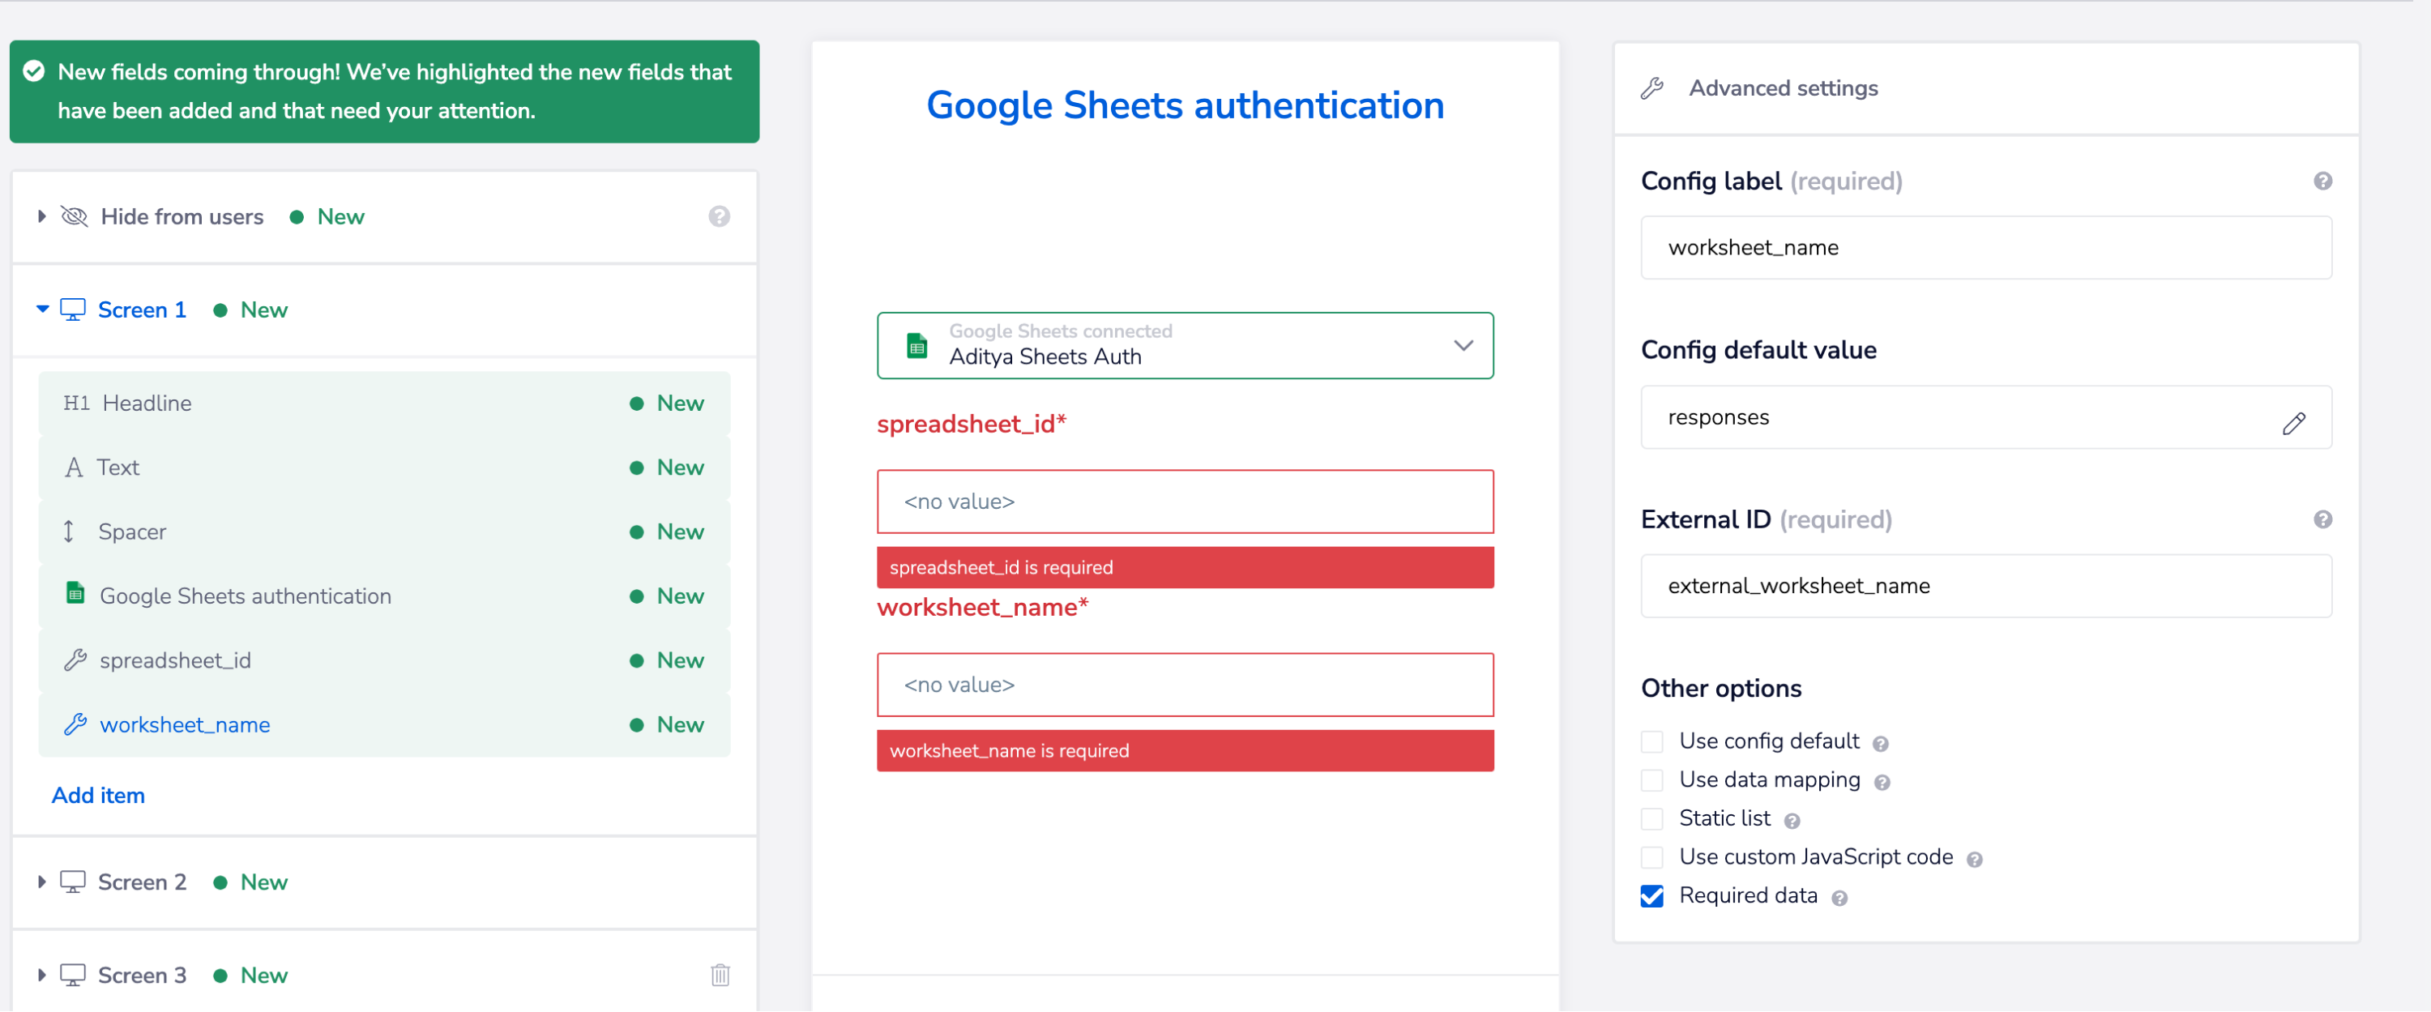
Task: Click the worksheet_name key icon
Action: [75, 724]
